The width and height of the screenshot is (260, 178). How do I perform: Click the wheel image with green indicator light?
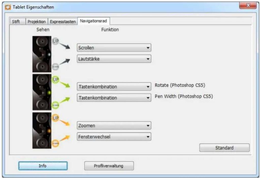(42, 92)
